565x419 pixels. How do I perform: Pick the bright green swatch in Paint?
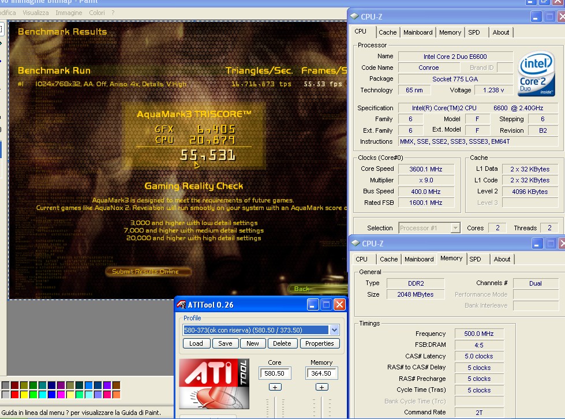click(33, 395)
